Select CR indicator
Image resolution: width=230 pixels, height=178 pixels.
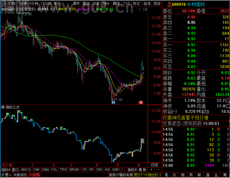pos(84,170)
